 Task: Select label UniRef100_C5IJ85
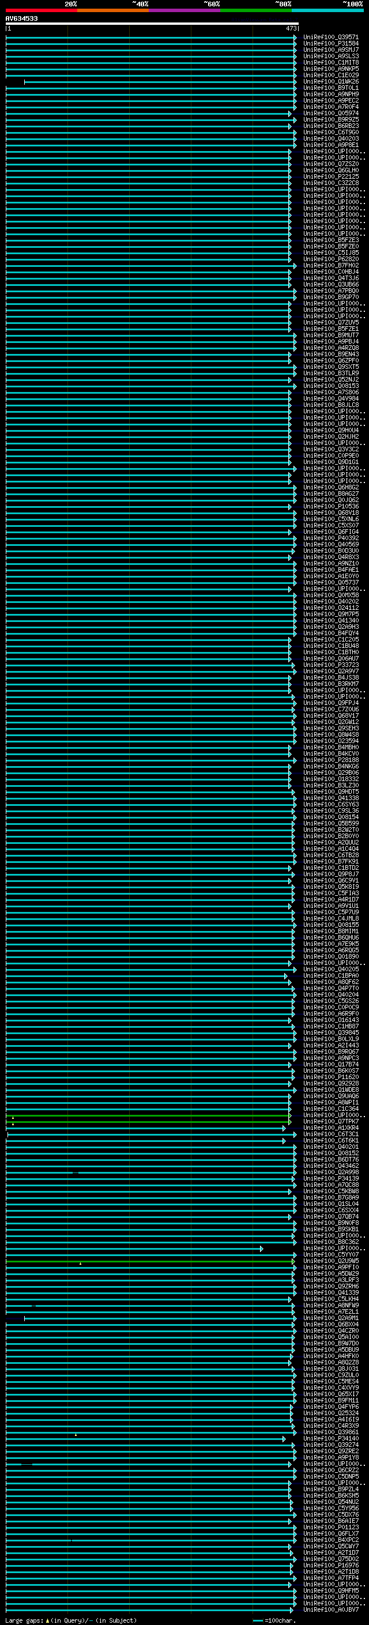point(330,253)
